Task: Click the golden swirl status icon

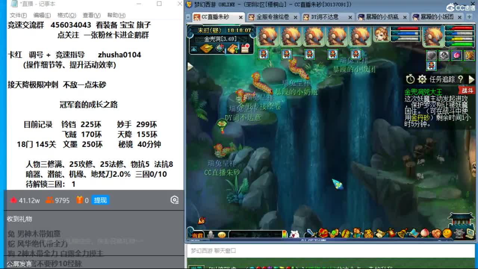Action: (469, 55)
